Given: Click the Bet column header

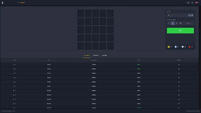Looking at the screenshot, I should click(x=49, y=60).
